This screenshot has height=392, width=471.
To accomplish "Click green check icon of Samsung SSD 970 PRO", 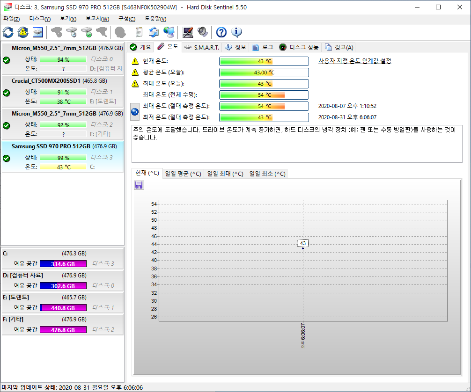I will click(6, 159).
